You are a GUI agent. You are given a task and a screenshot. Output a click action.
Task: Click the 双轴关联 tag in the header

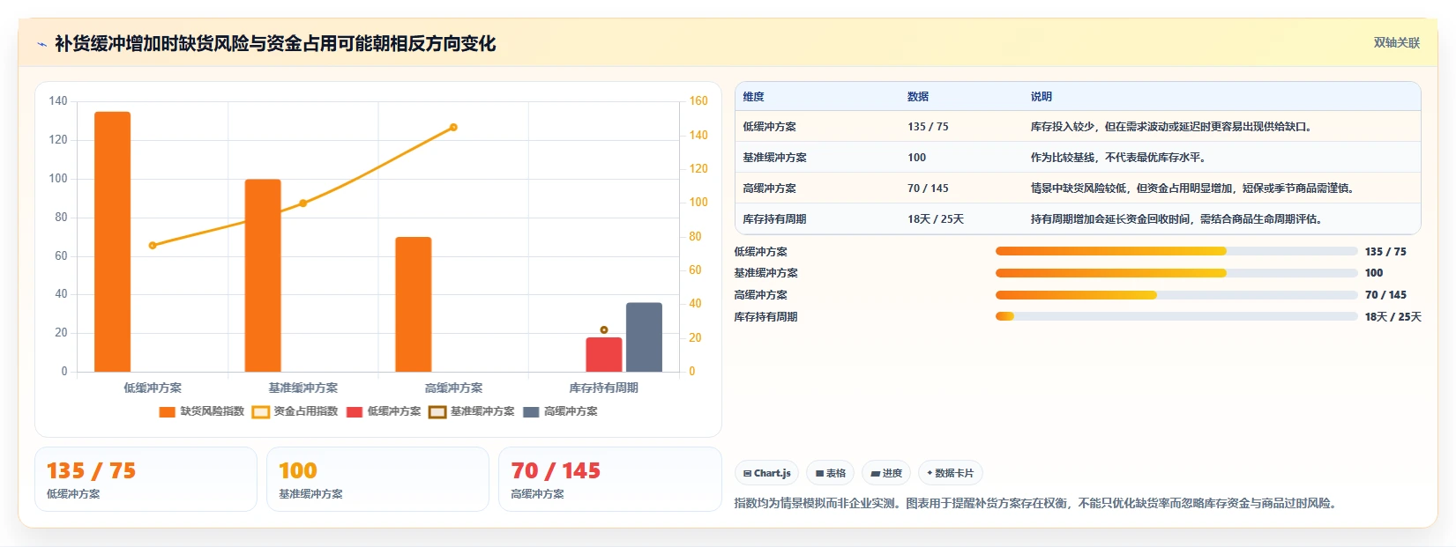[x=1397, y=42]
